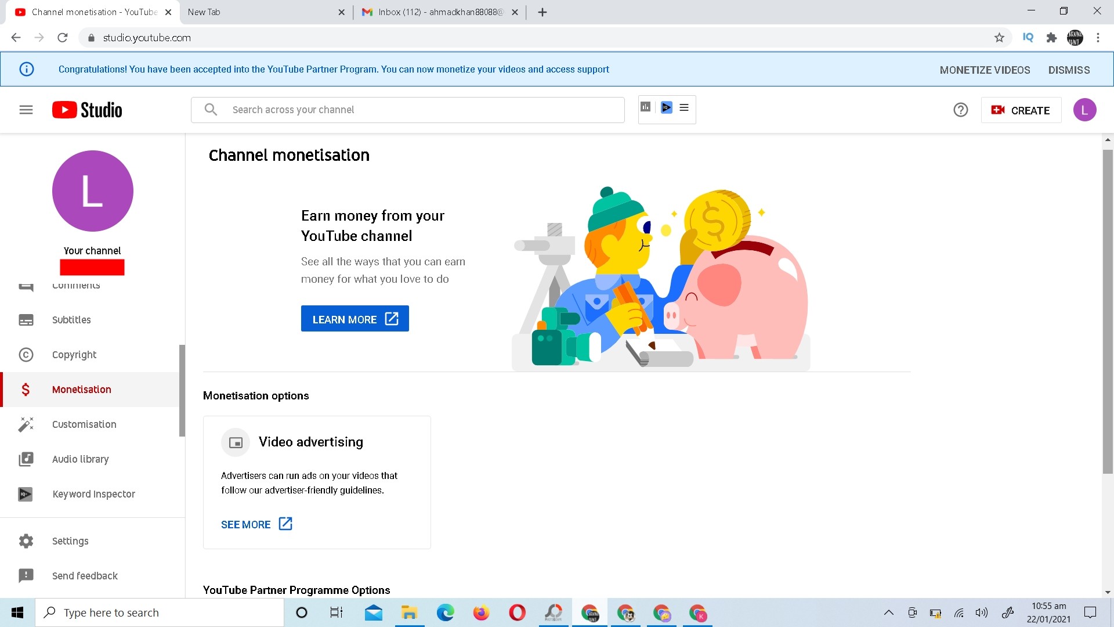Dismiss the congratulations banner

pyautogui.click(x=1069, y=70)
